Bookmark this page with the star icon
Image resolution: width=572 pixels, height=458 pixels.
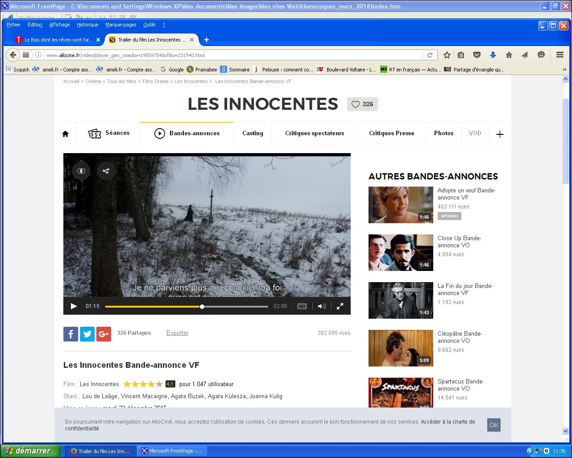coord(447,55)
